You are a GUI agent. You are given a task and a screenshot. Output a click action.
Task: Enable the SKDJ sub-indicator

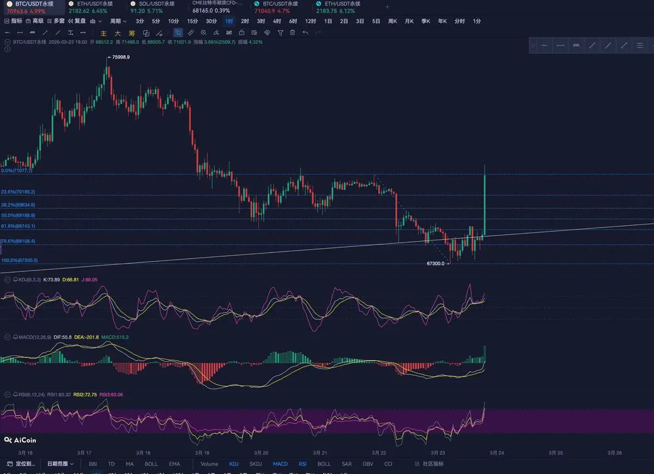pos(256,464)
